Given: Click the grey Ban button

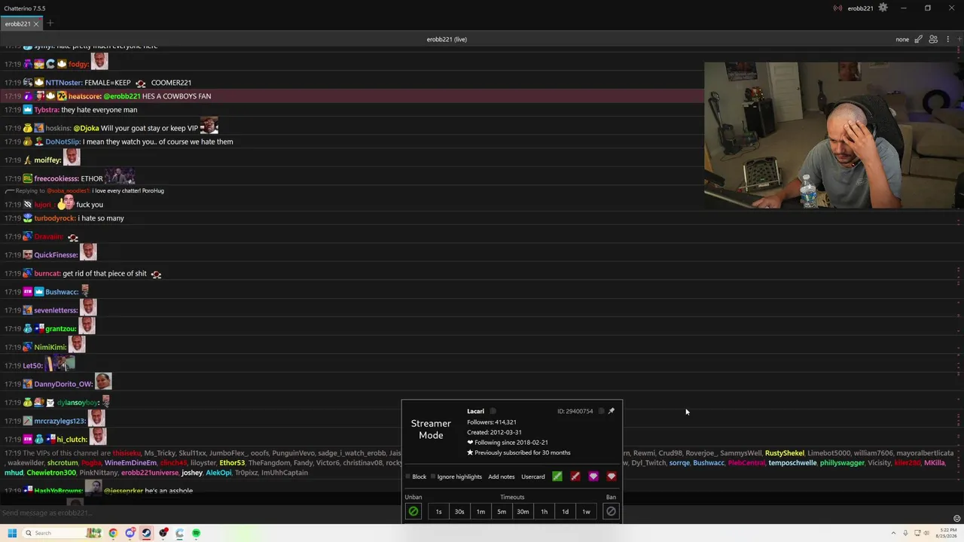Looking at the screenshot, I should coord(611,512).
